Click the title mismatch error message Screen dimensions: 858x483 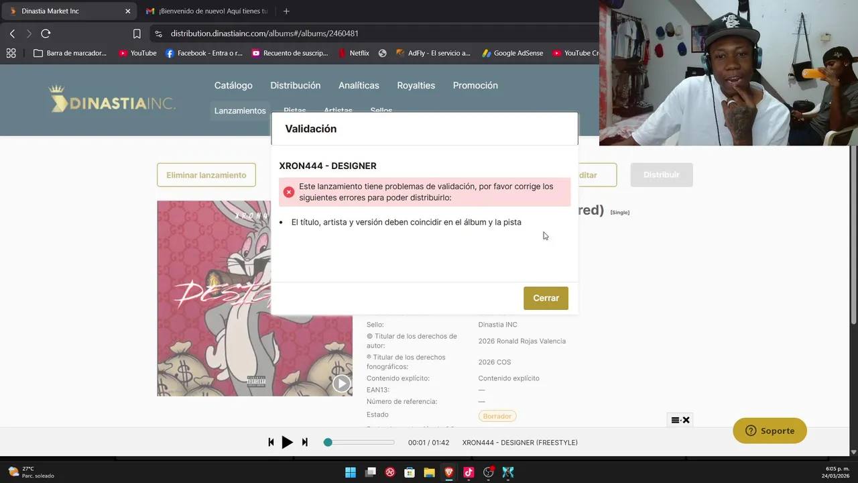click(406, 222)
